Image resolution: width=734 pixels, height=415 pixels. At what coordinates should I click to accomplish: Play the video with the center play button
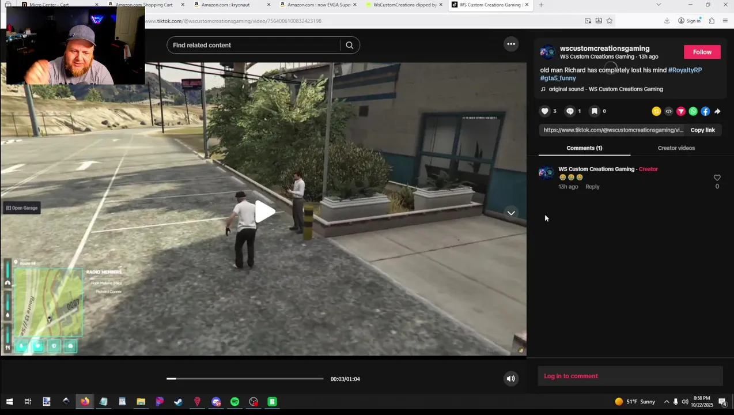click(265, 212)
